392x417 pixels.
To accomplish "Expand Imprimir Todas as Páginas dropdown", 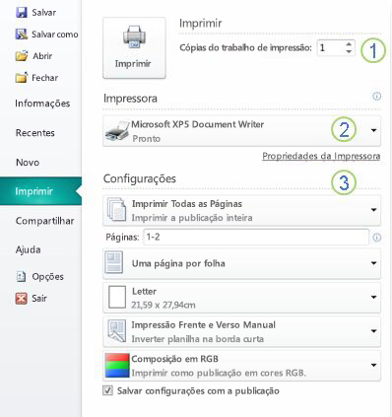I will [373, 210].
